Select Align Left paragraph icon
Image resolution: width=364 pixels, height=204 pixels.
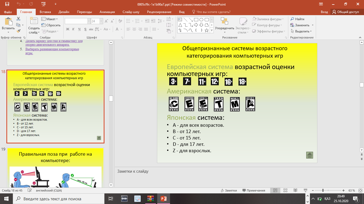click(x=128, y=29)
